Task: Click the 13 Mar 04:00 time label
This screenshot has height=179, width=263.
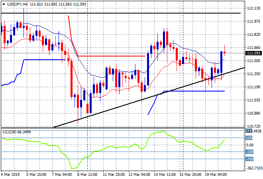Action: (x=139, y=175)
